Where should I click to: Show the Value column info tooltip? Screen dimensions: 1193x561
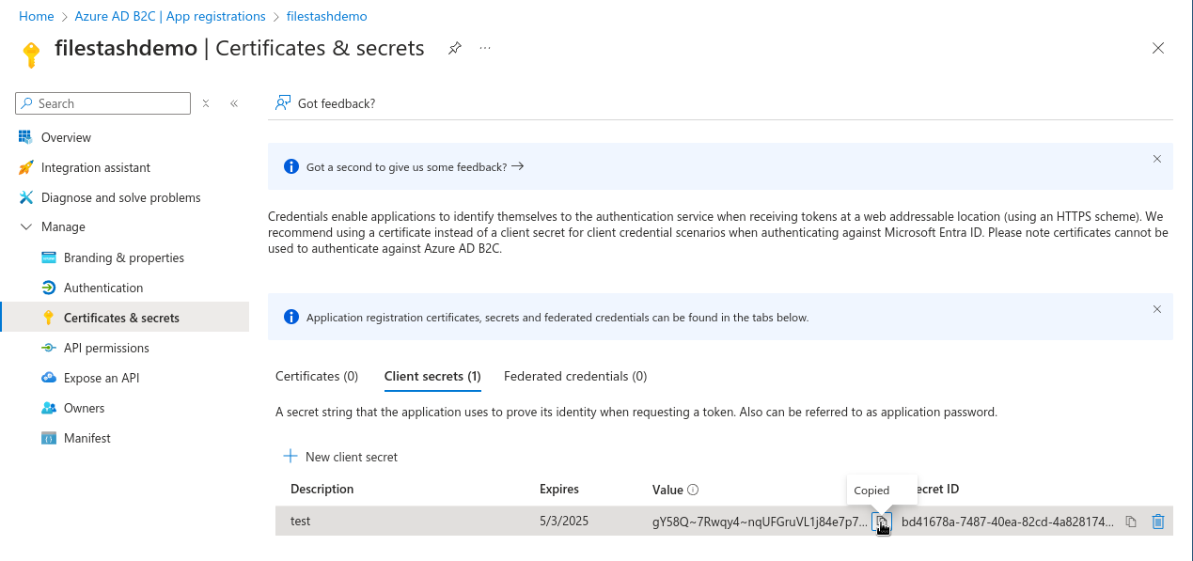click(x=693, y=490)
